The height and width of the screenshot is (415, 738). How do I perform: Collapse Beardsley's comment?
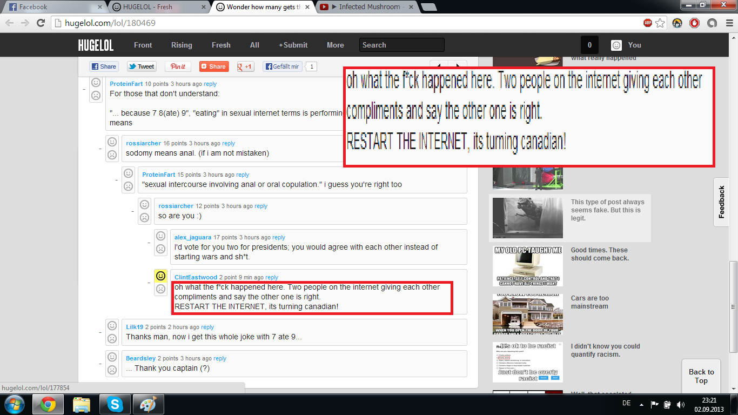click(101, 364)
